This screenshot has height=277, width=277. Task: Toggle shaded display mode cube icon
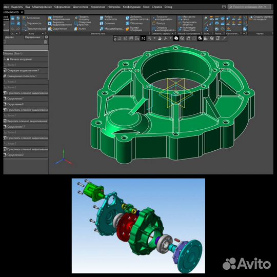tap(176, 38)
